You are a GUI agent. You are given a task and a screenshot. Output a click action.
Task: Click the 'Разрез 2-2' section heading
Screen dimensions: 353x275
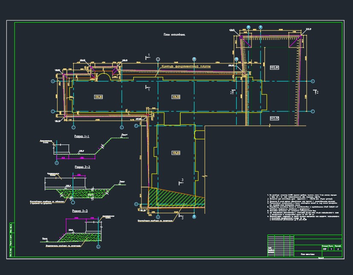[83, 167]
